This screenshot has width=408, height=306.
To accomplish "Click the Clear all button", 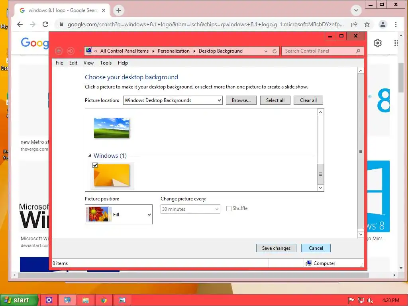I will (x=308, y=100).
